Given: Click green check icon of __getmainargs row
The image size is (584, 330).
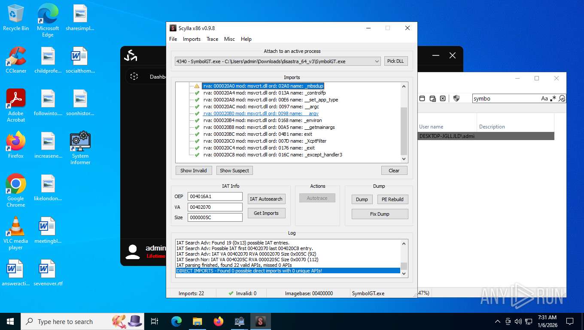Looking at the screenshot, I should (x=197, y=127).
